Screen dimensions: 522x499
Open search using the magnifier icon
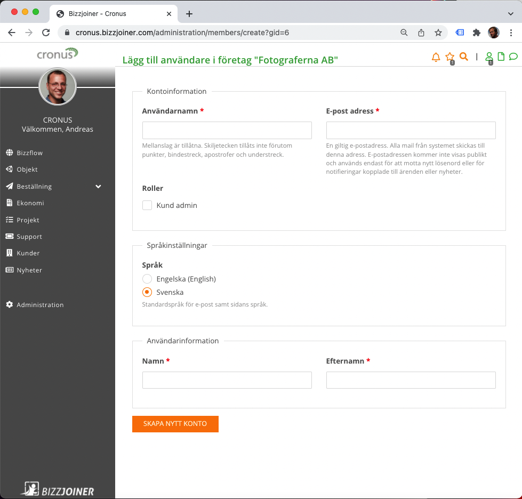point(463,56)
